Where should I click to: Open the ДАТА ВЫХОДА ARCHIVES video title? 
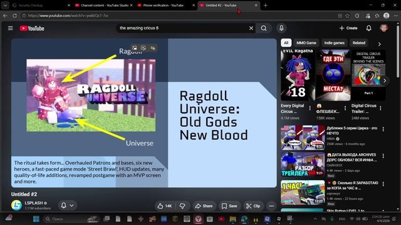(352, 157)
